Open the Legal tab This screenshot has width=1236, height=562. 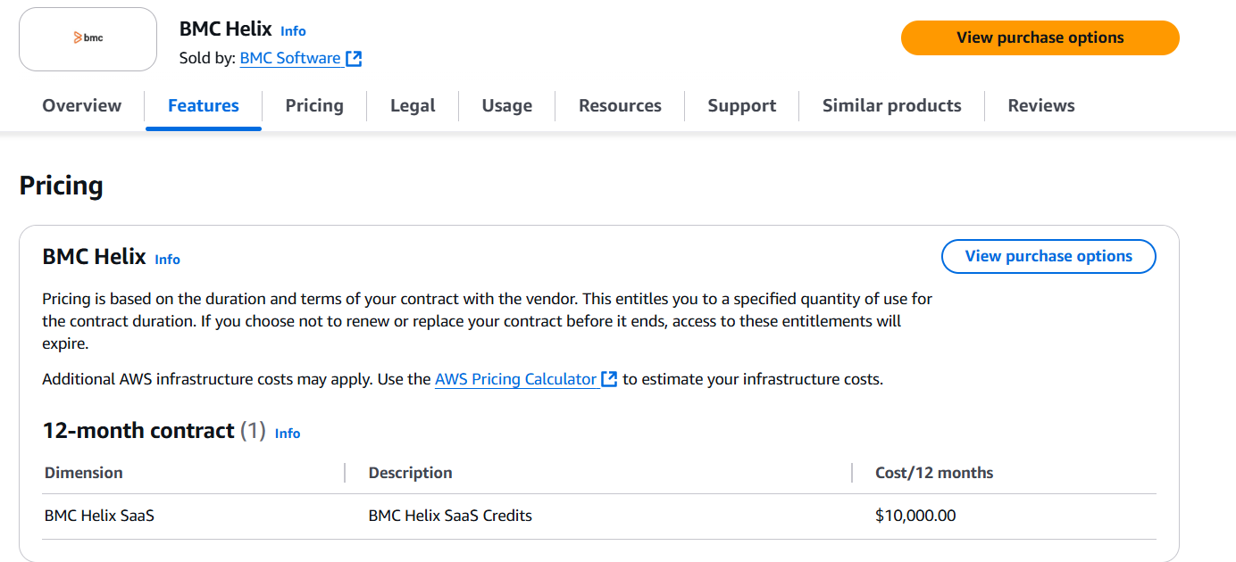click(x=413, y=105)
